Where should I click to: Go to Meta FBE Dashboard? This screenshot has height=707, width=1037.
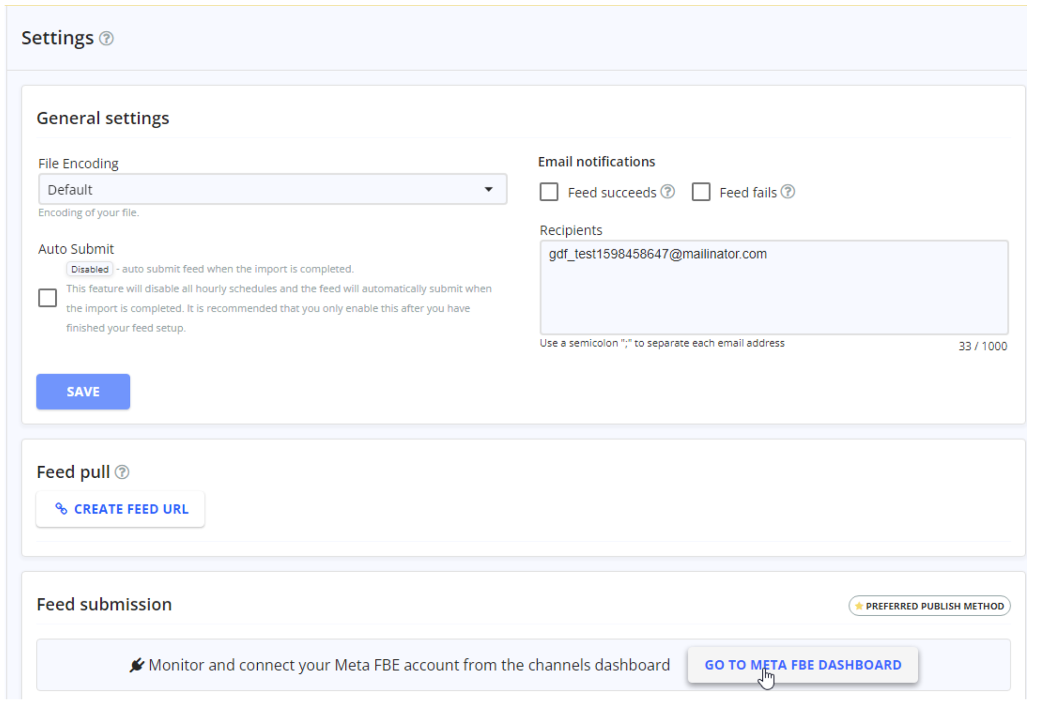click(x=804, y=666)
